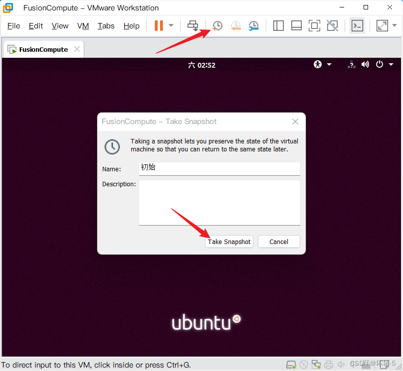Click the Take Snapshot button

tap(229, 242)
